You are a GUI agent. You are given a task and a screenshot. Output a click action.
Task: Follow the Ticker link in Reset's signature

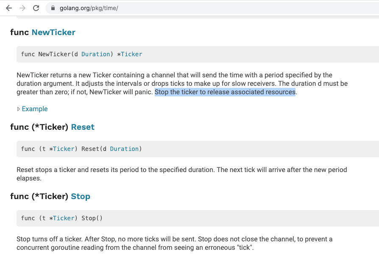[64, 149]
